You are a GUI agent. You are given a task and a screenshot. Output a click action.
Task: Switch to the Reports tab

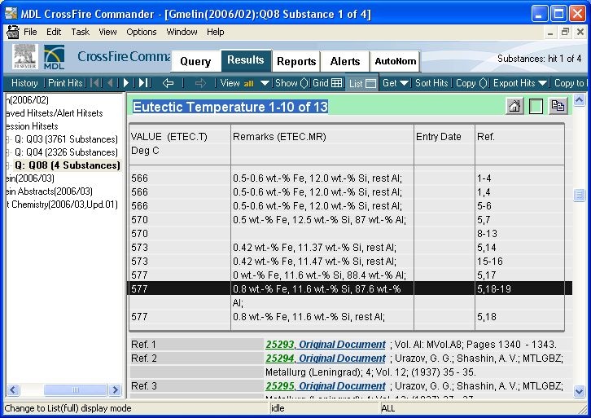[296, 61]
